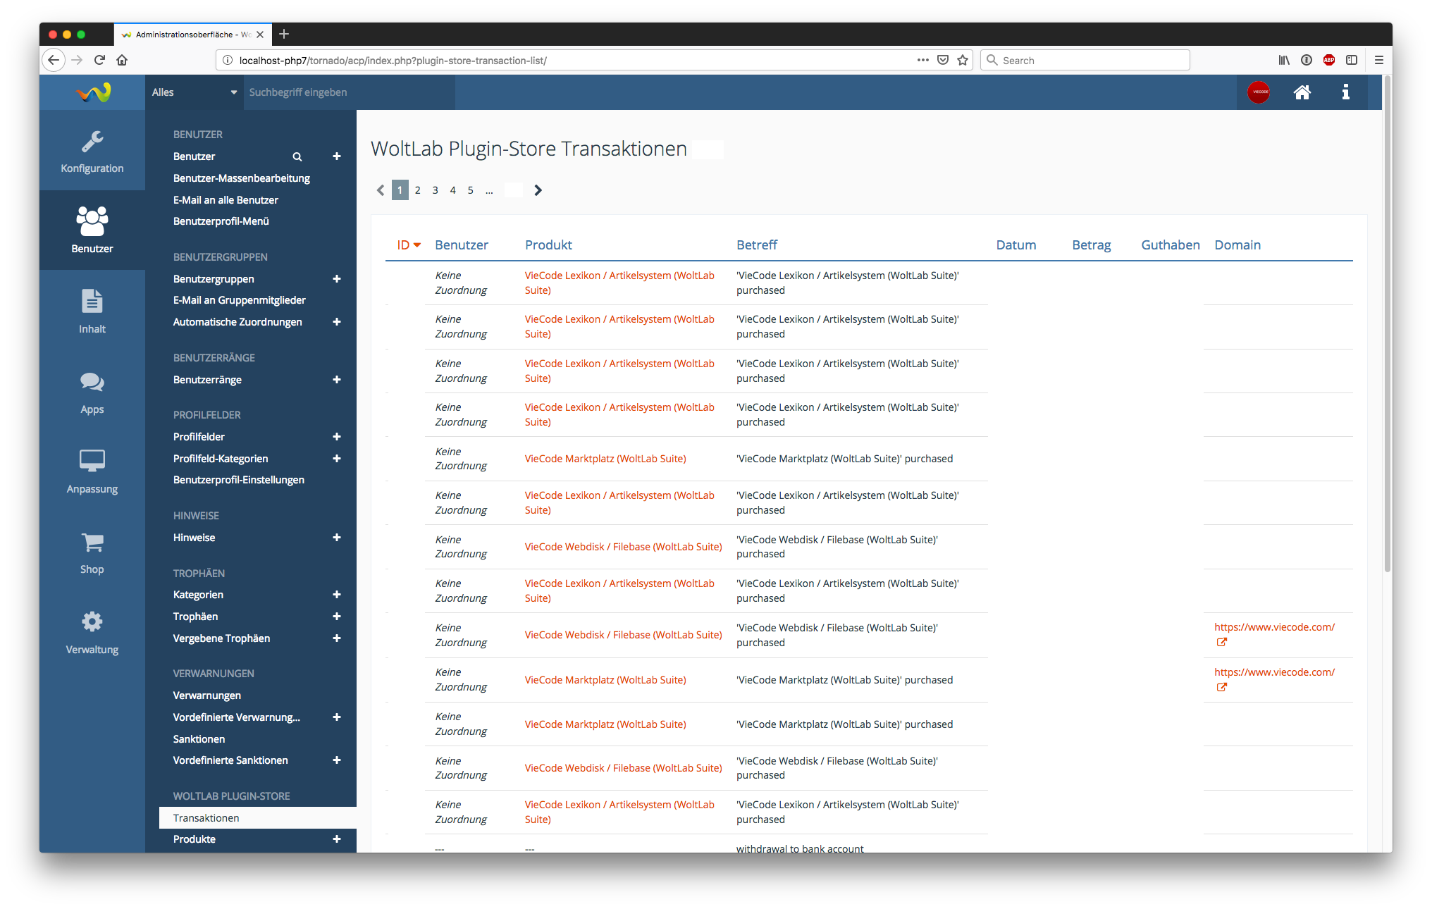The image size is (1432, 909).
Task: Open the Apps chat-bubble section
Action: [92, 392]
